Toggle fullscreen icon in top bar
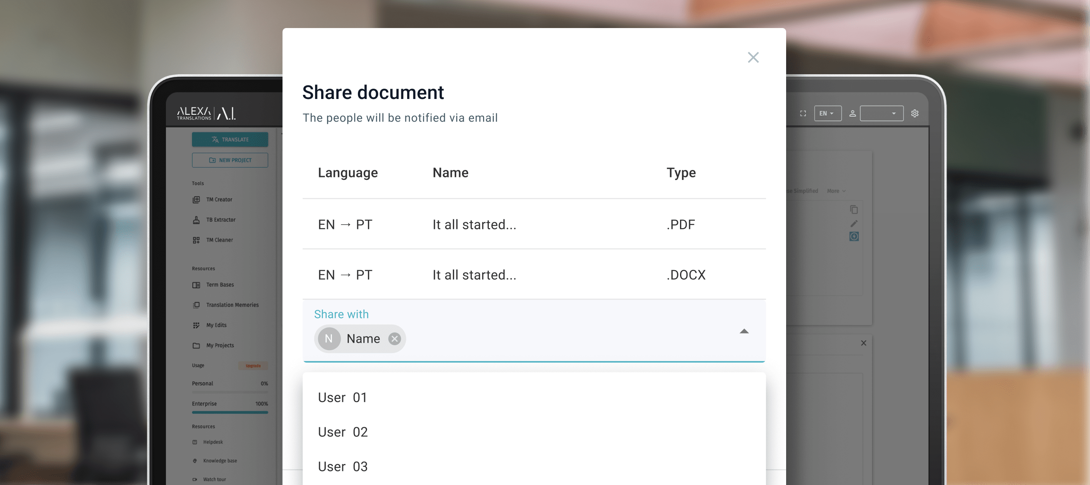 [803, 113]
